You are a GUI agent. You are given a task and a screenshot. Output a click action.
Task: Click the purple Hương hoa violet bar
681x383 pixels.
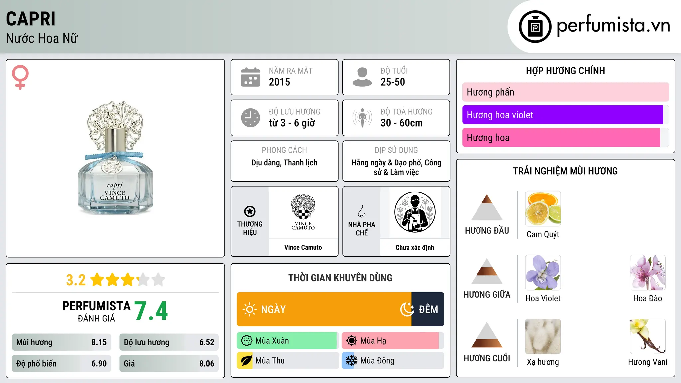563,115
